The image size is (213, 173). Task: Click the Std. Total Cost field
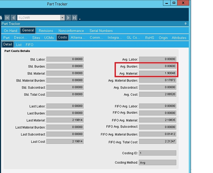(65, 94)
